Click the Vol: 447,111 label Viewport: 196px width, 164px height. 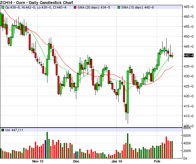tap(14, 130)
